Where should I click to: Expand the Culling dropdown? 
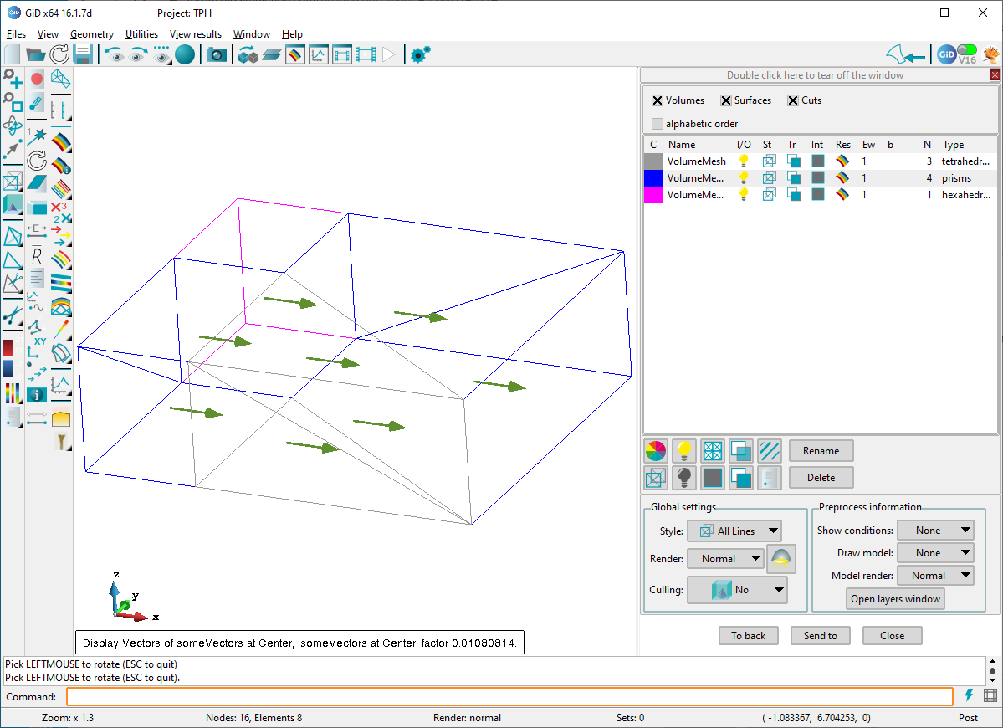[x=737, y=590]
